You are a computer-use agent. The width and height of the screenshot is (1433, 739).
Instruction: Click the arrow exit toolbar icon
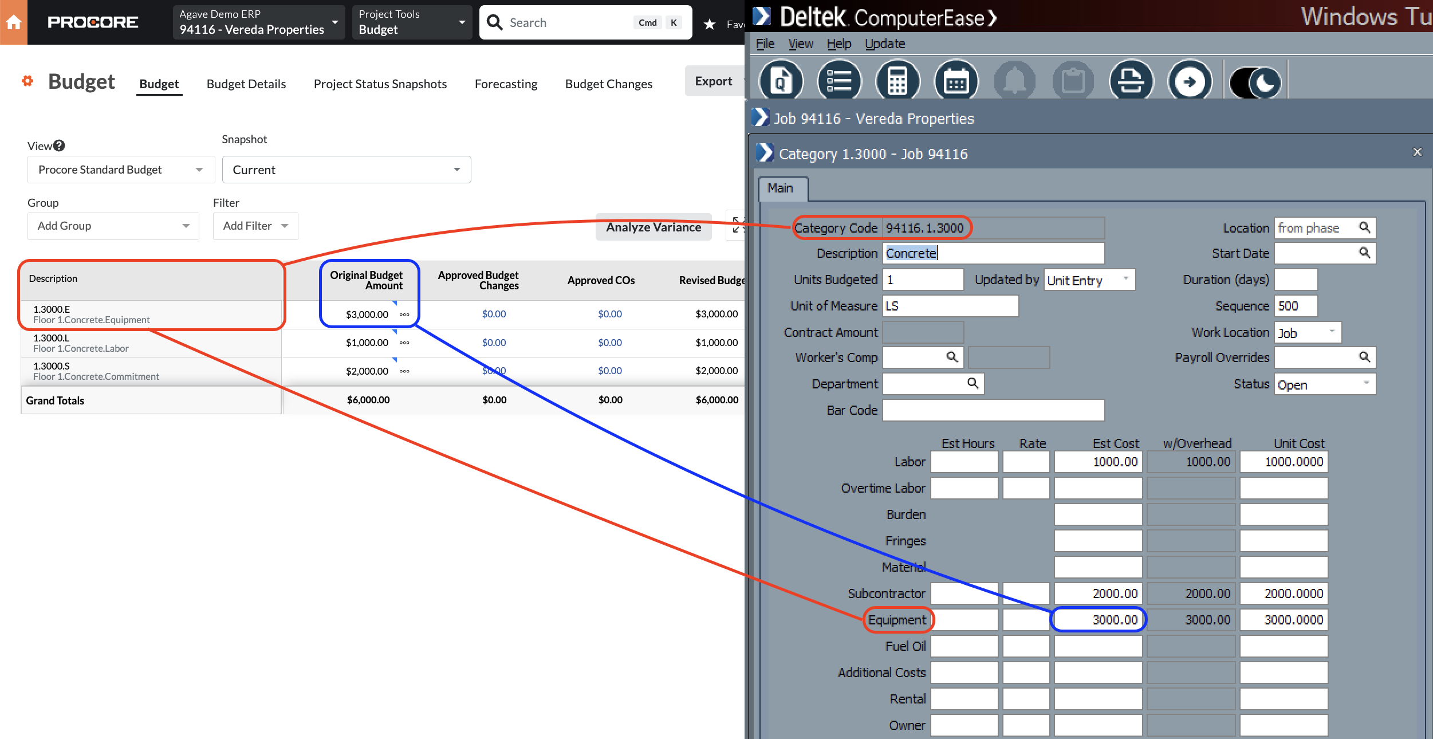1190,81
